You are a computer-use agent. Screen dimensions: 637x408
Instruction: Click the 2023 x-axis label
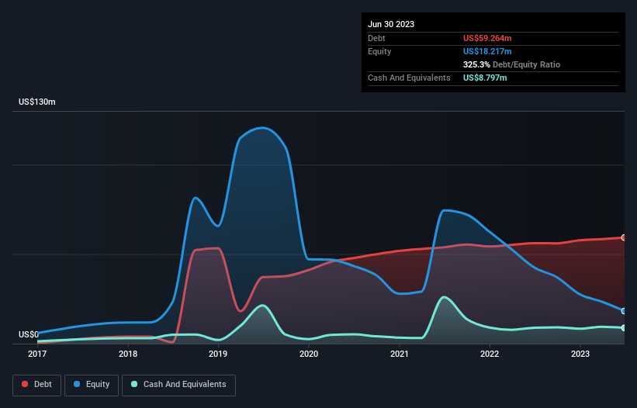point(580,354)
